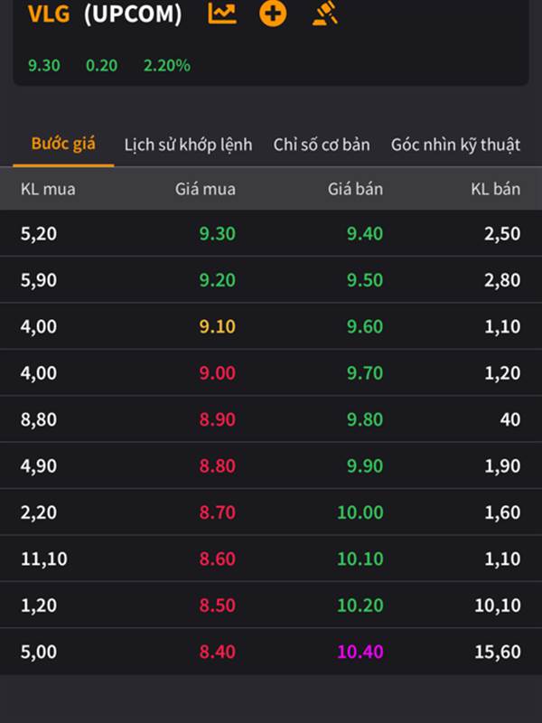Click the 9.30 best bid price

tap(217, 233)
